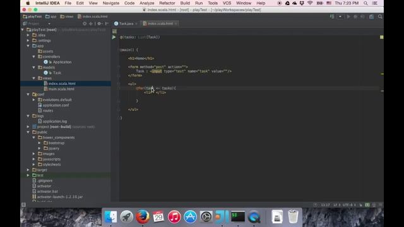Screen dimensions: 404x227
Task: Open System Preferences from the Dock
Action: pyautogui.click(x=206, y=216)
